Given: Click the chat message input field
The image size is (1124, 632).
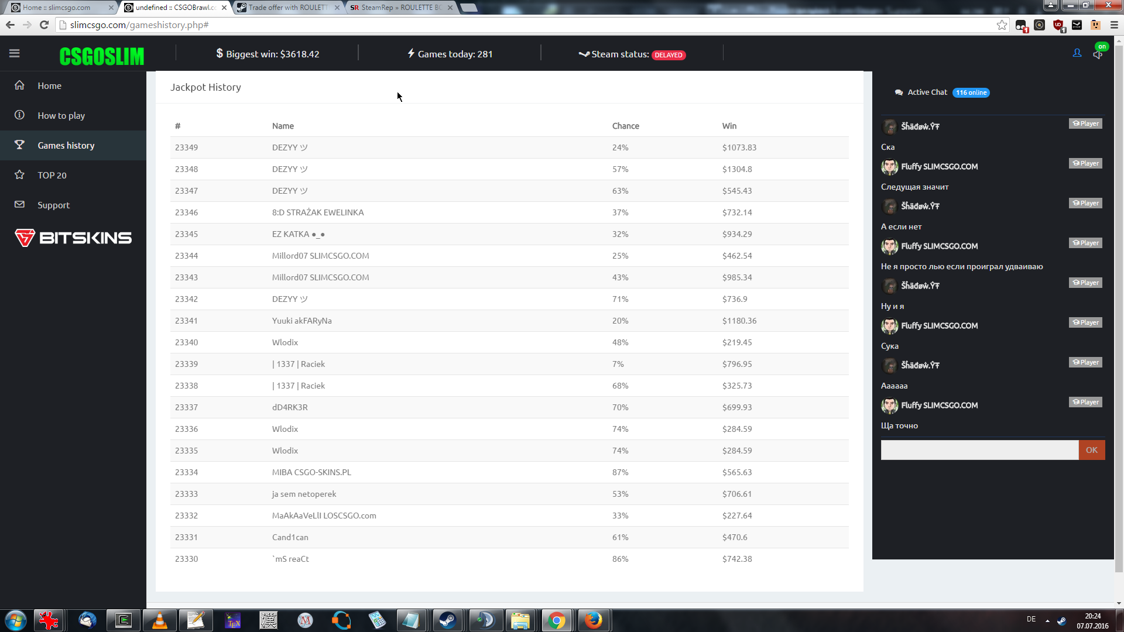Looking at the screenshot, I should pyautogui.click(x=979, y=450).
